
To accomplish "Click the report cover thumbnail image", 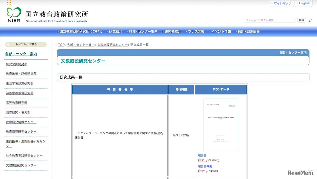I will (221, 125).
